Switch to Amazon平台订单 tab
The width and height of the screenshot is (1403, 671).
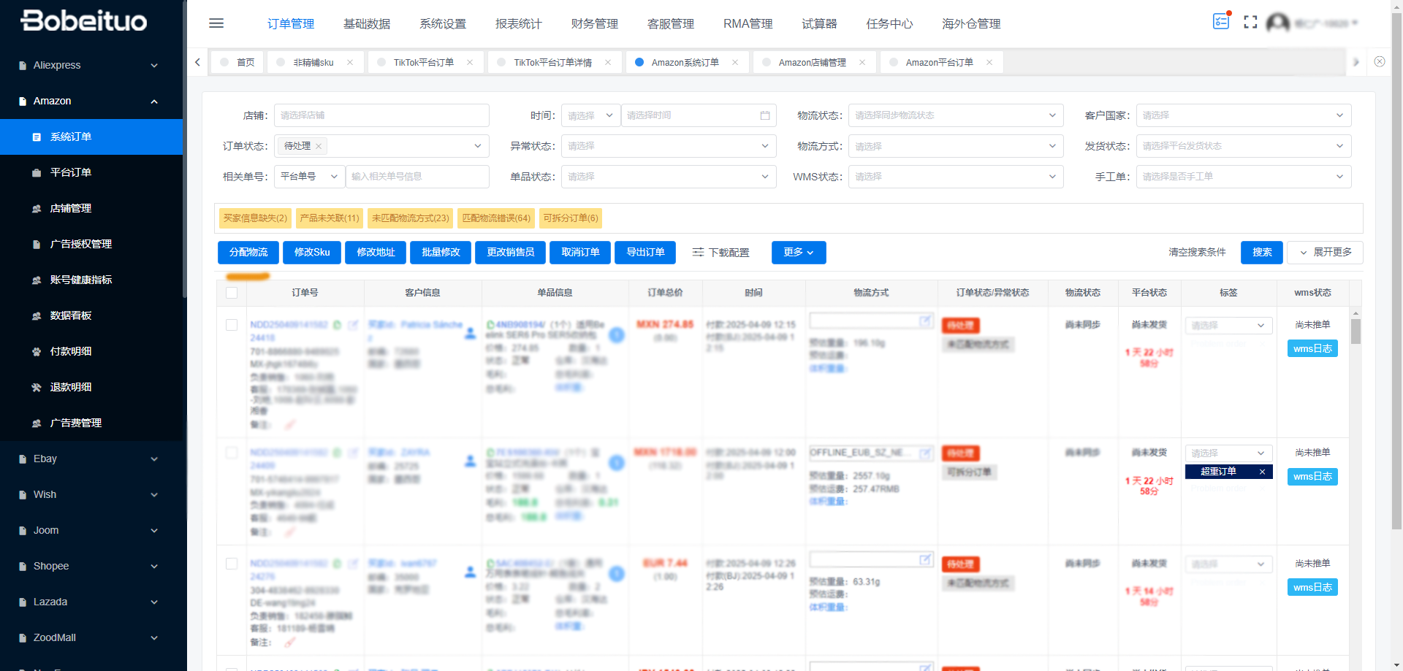[939, 63]
